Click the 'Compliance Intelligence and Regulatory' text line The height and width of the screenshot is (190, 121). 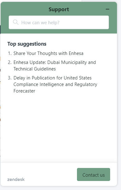click(55, 84)
